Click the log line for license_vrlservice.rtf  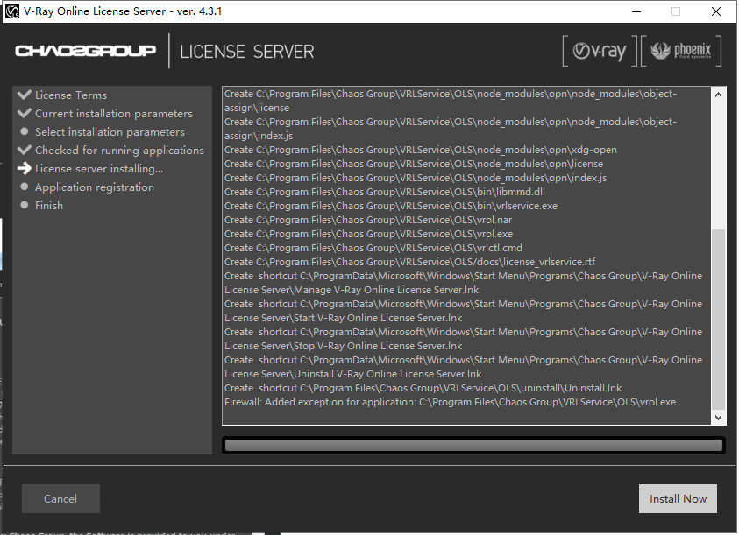tap(409, 262)
